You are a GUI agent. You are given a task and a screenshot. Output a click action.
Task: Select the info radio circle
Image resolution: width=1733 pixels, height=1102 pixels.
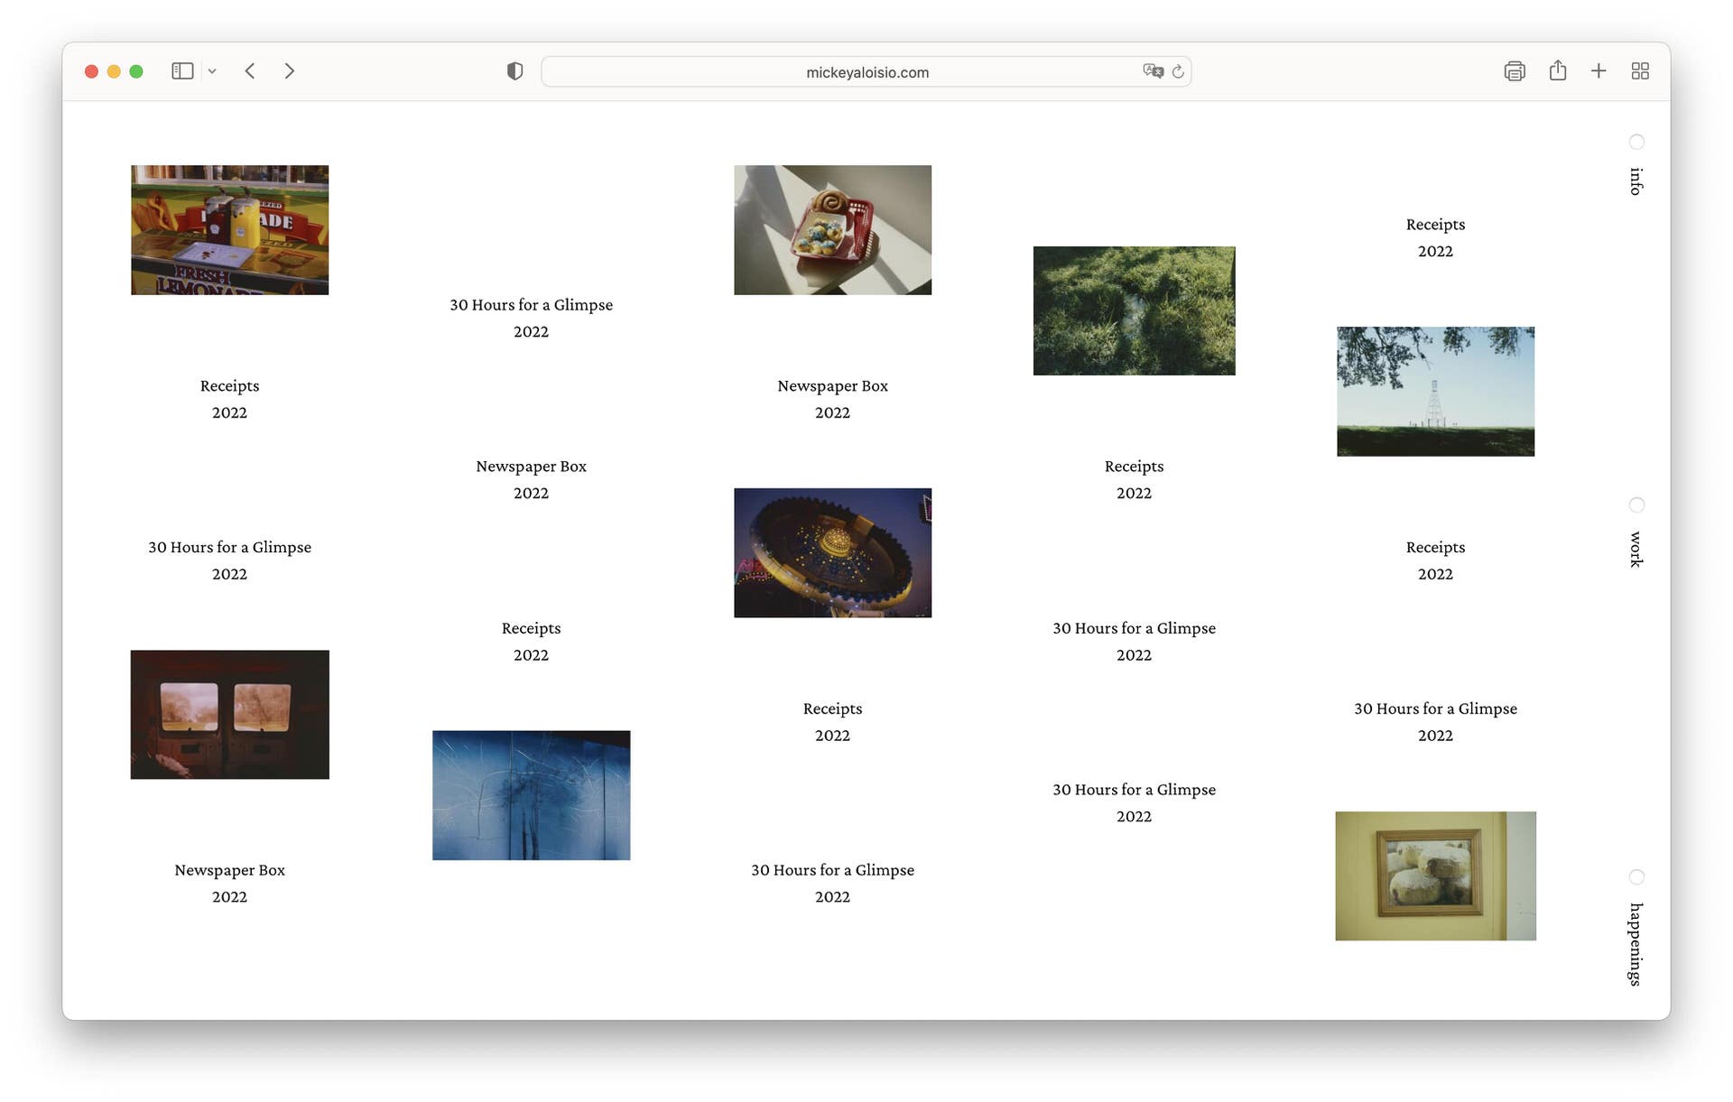(1636, 142)
